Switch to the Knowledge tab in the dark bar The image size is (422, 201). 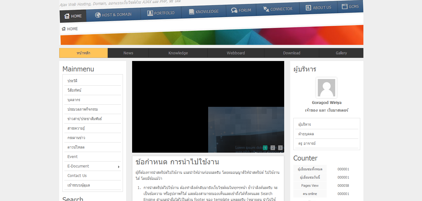[x=178, y=53]
